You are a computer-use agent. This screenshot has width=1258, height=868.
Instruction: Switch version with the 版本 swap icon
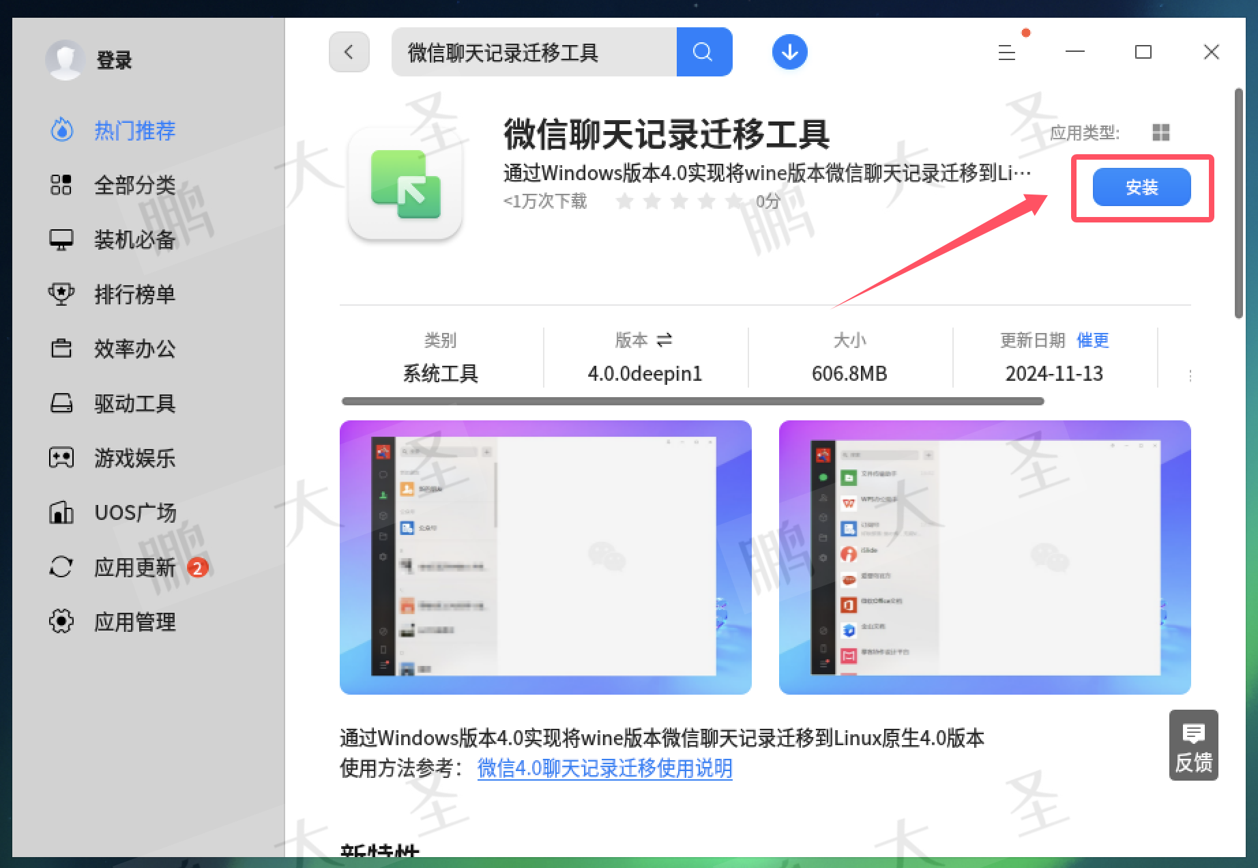664,340
